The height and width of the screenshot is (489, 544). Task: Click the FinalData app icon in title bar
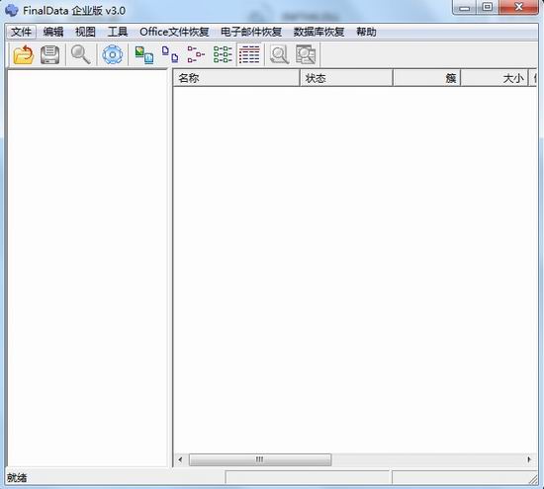click(x=12, y=10)
